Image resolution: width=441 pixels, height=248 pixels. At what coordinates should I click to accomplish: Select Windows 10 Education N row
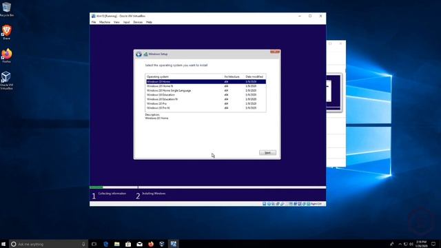[206, 99]
